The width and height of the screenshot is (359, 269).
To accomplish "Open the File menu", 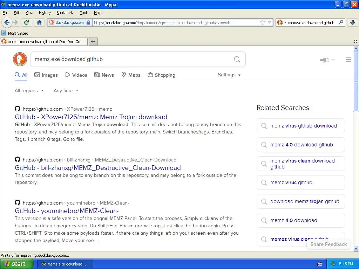I will coord(5,13).
